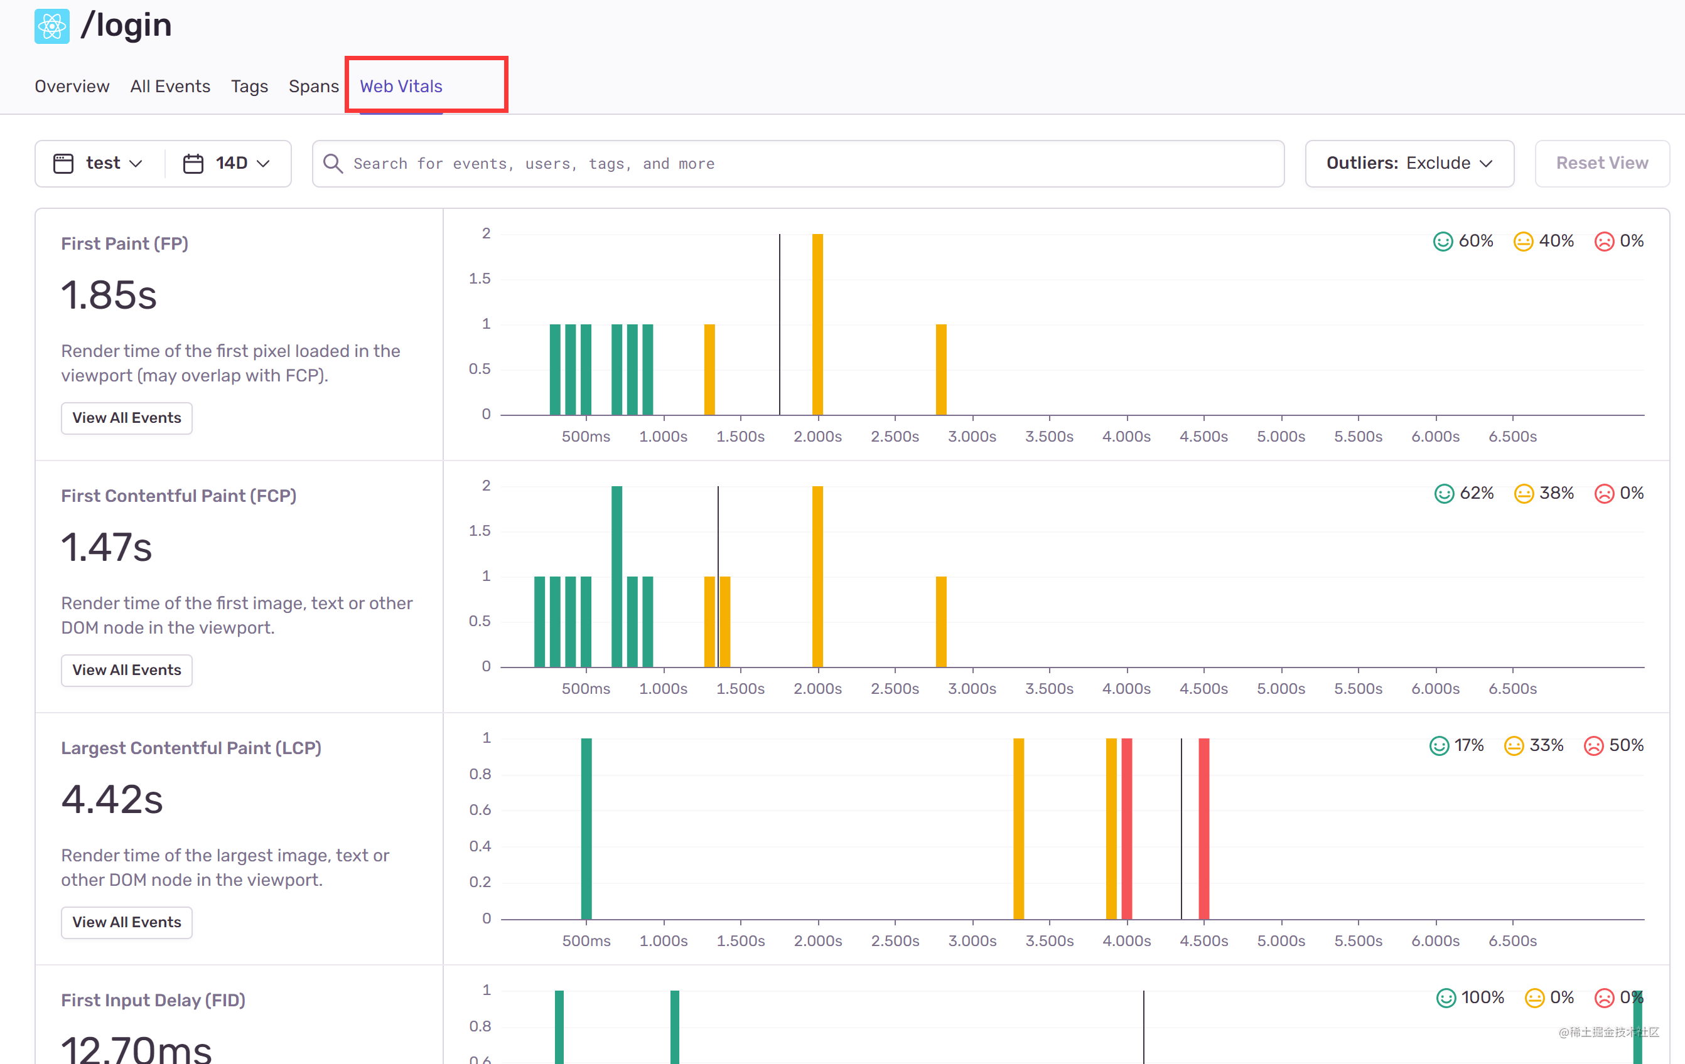This screenshot has width=1685, height=1064.
Task: Click green smiley icon in FP chart
Action: coord(1442,242)
